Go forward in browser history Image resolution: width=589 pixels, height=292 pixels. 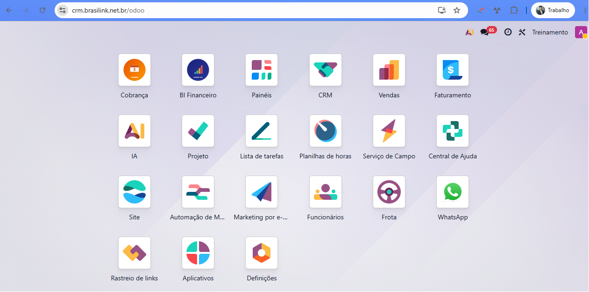click(26, 10)
